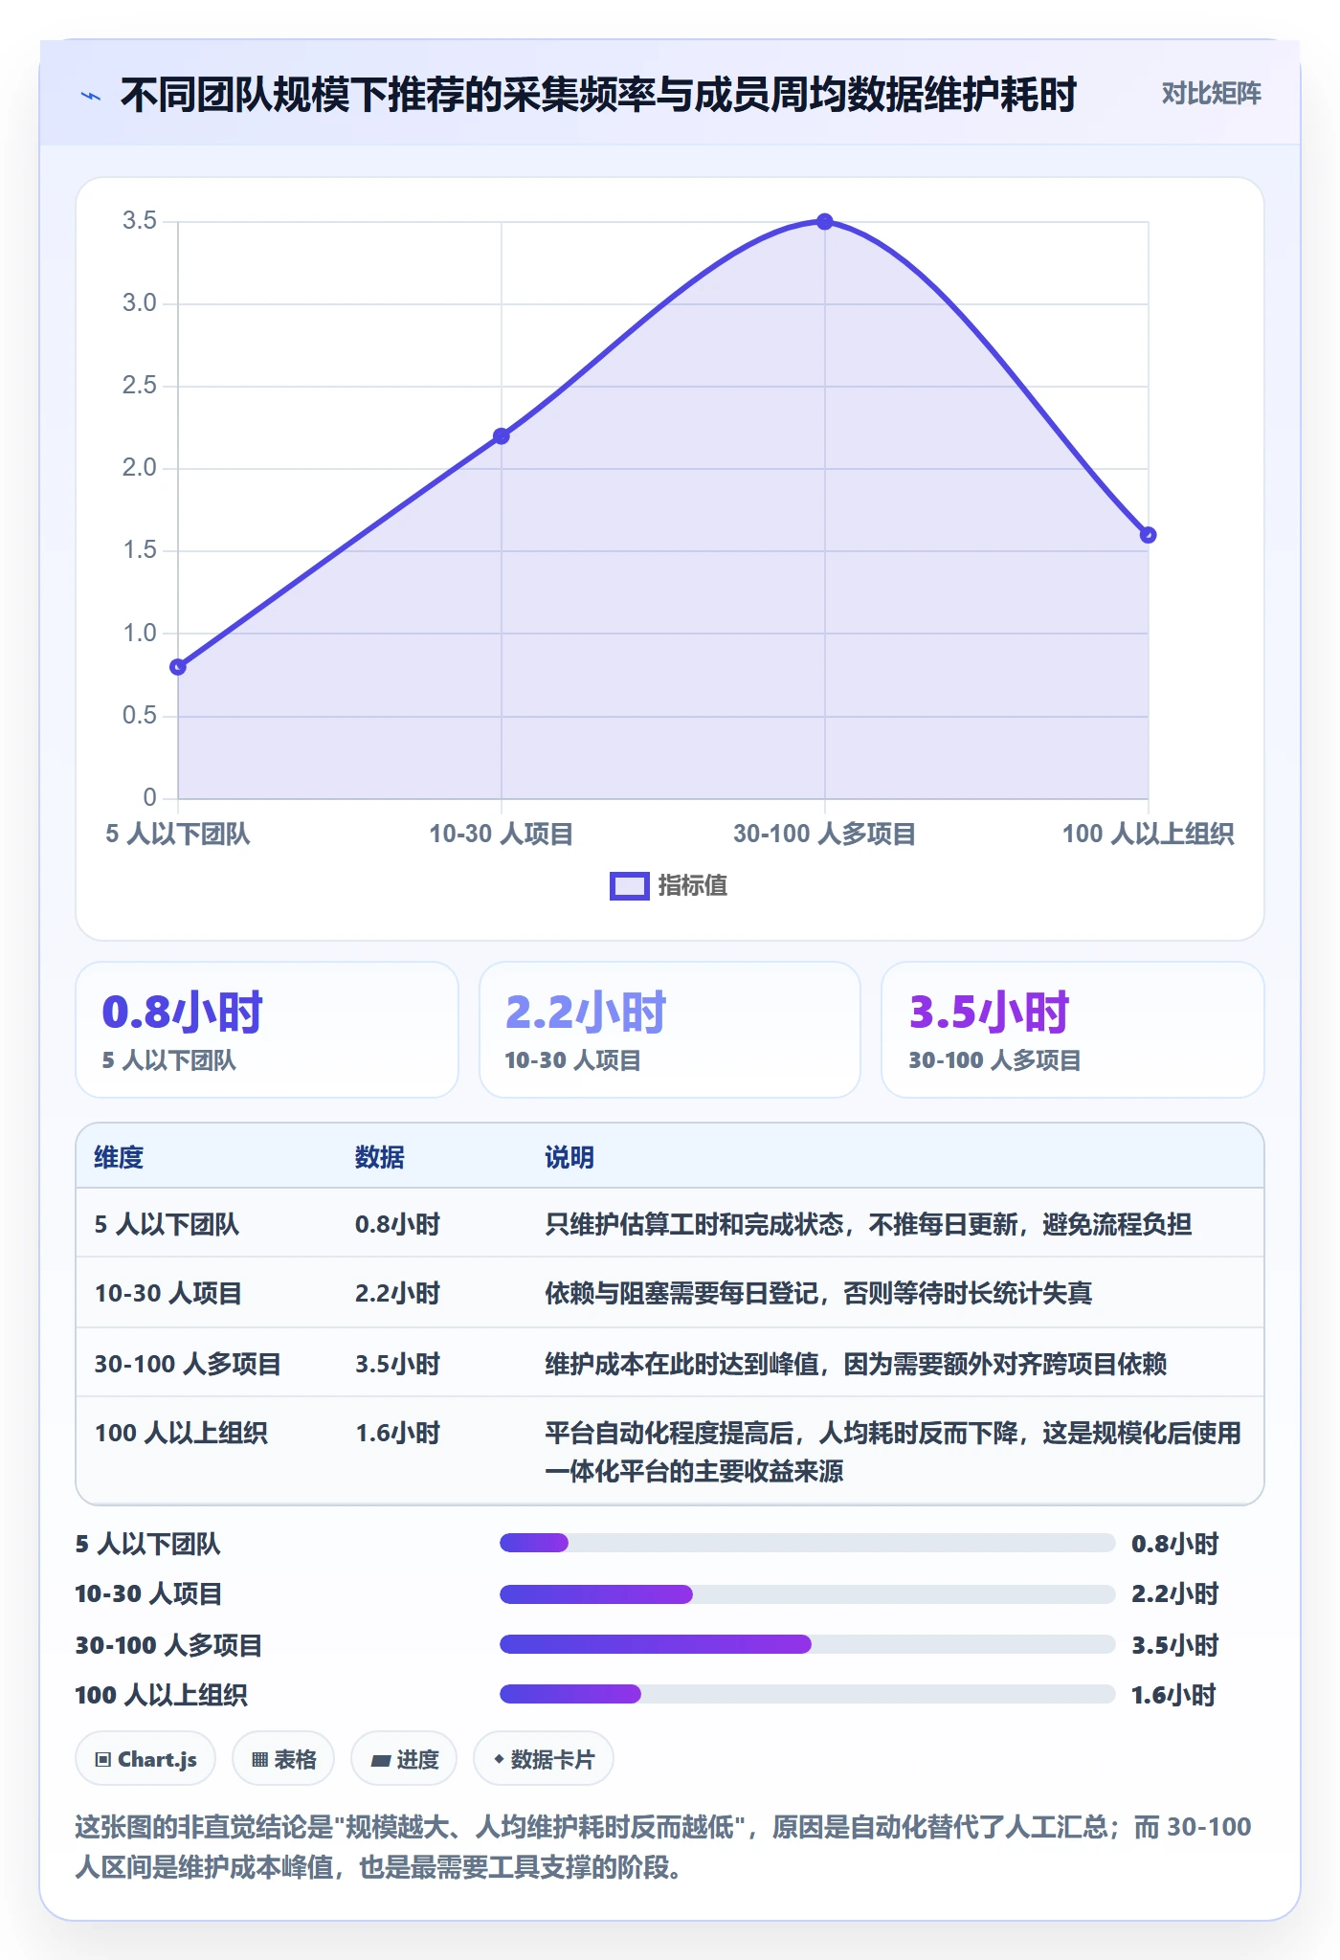
Task: Select the 100 人以上组织 cell in the table
Action: tap(181, 1433)
